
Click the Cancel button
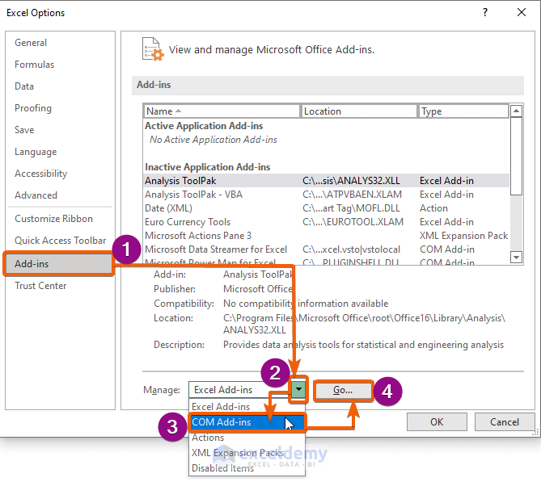(505, 422)
